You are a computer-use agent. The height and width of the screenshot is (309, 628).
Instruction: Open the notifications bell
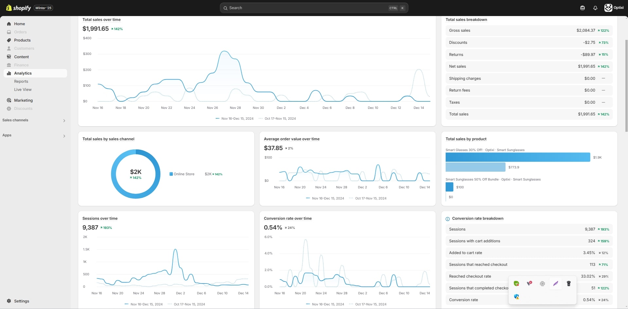click(x=595, y=8)
